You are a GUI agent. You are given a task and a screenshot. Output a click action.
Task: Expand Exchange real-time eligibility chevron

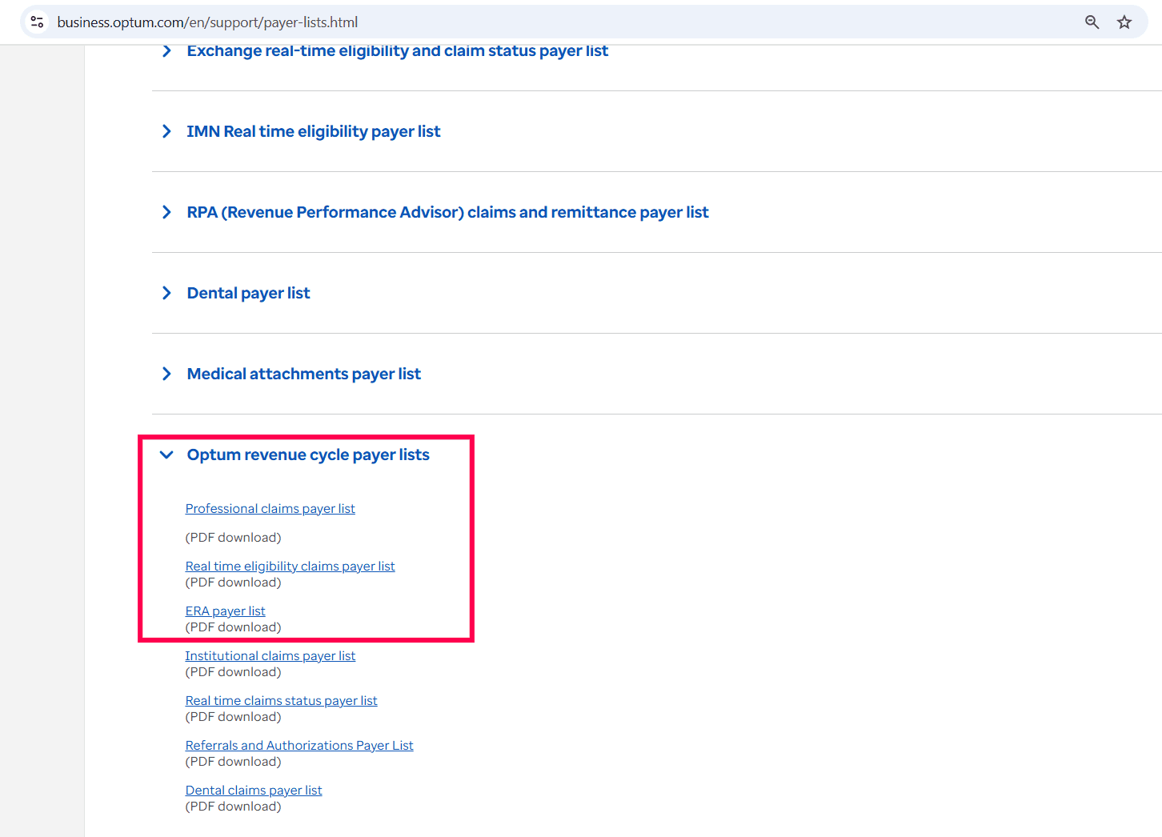pos(166,51)
